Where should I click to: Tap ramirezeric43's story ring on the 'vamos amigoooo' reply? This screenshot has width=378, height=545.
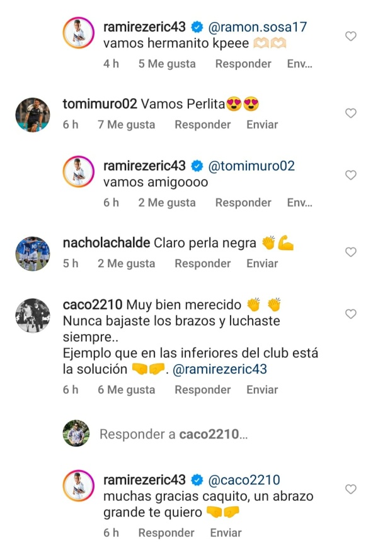78,173
